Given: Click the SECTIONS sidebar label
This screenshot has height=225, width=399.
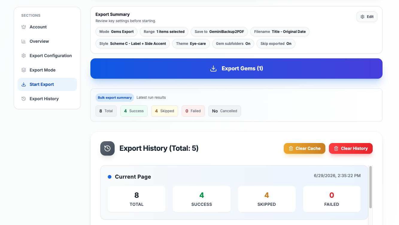Looking at the screenshot, I should (31, 16).
